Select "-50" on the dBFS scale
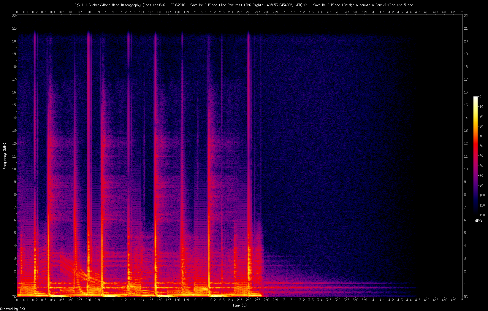Image resolution: width=488 pixels, height=311 pixels. (481, 146)
